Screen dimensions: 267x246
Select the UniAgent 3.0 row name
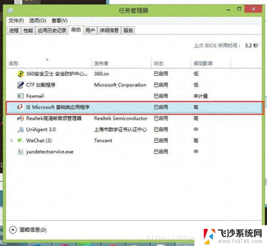pos(41,130)
